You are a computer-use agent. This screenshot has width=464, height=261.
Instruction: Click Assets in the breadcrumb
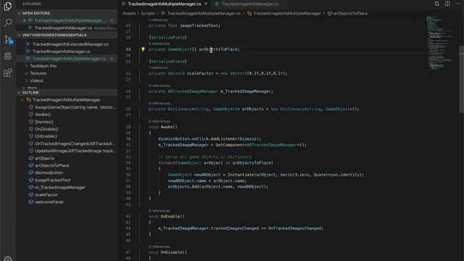pyautogui.click(x=129, y=13)
